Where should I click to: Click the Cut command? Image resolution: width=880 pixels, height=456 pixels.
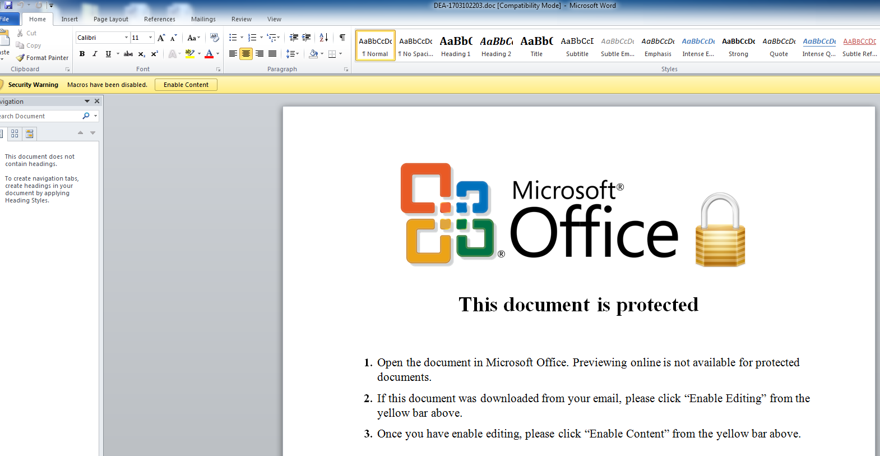26,33
